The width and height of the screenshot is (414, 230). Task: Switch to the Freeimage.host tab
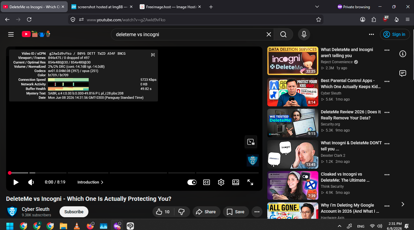(x=170, y=7)
